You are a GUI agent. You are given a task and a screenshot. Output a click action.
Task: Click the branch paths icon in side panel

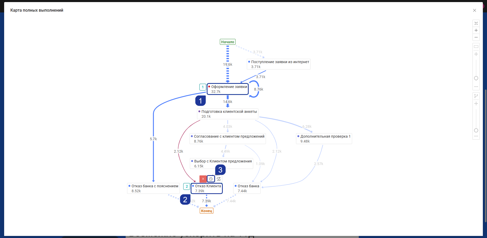[x=476, y=96]
